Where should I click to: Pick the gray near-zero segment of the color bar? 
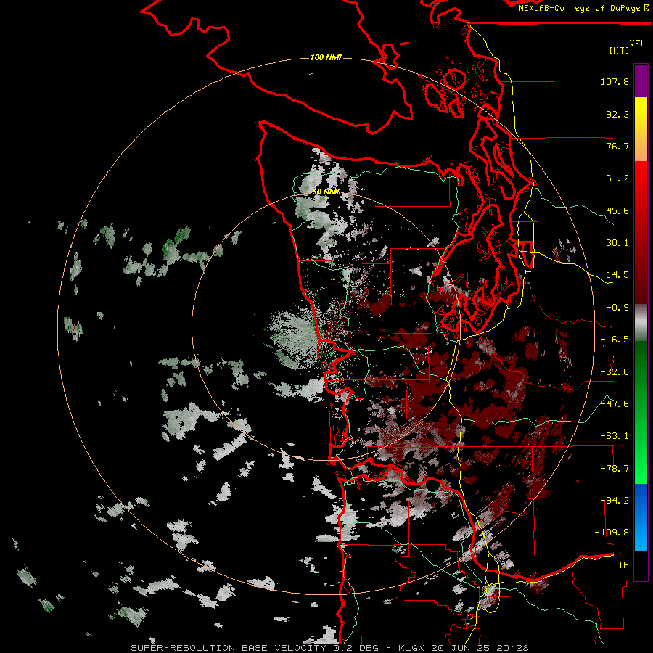pos(641,323)
